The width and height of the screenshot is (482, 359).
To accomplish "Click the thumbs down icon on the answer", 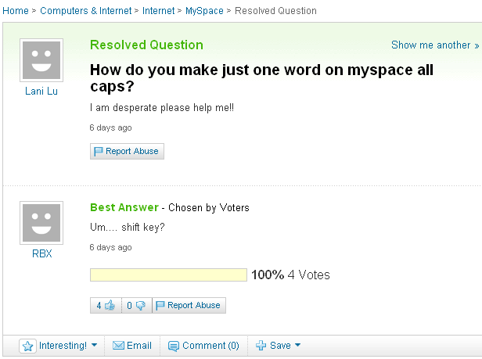I will pos(141,305).
